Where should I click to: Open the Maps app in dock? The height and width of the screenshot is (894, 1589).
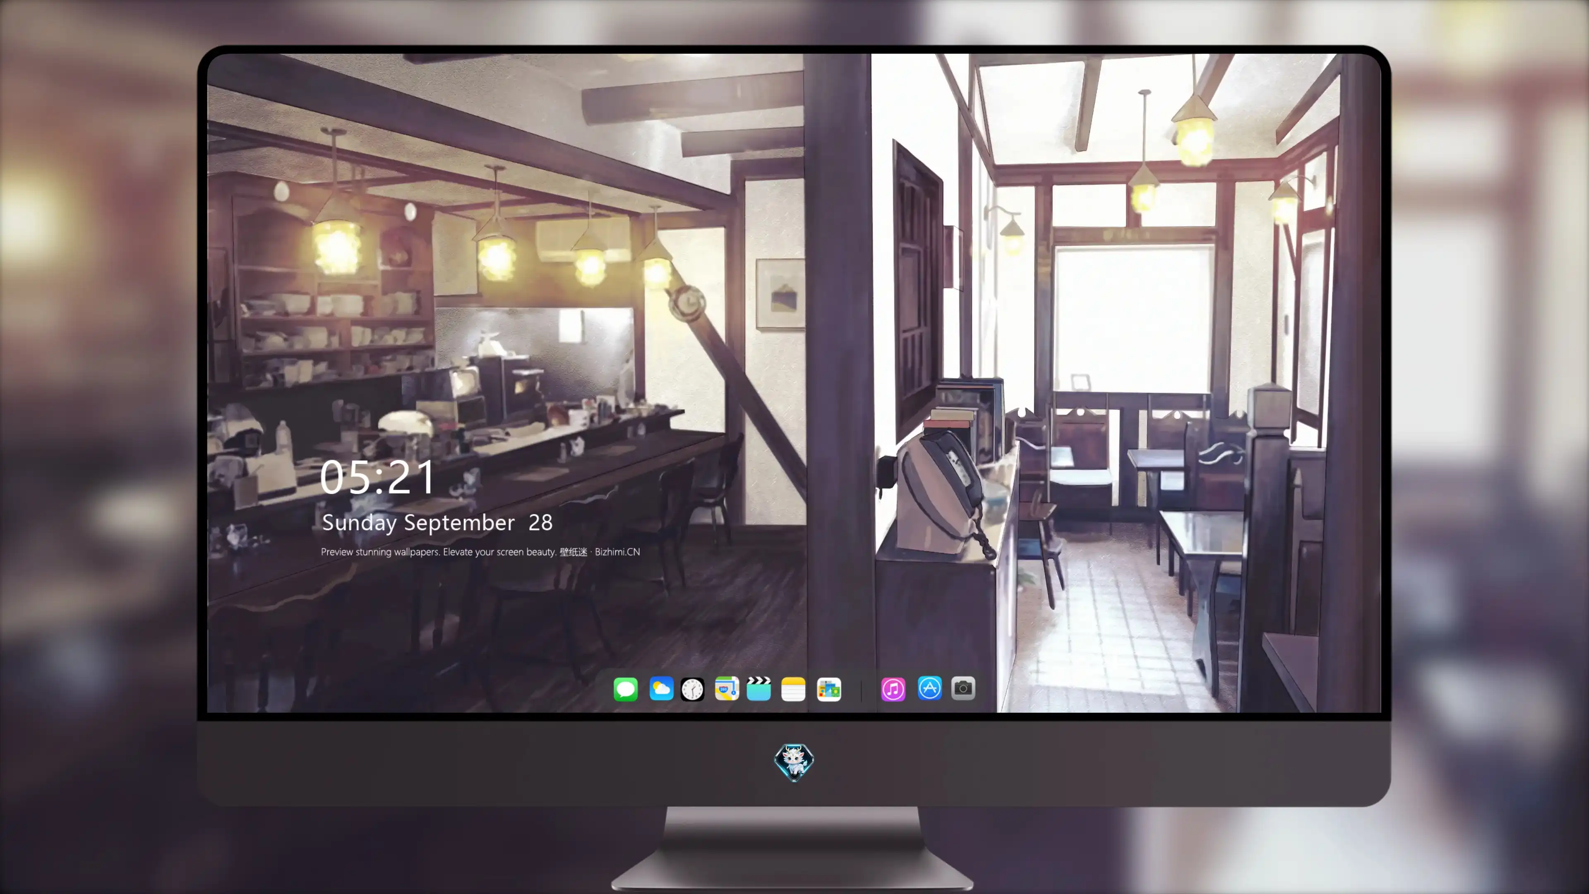727,689
